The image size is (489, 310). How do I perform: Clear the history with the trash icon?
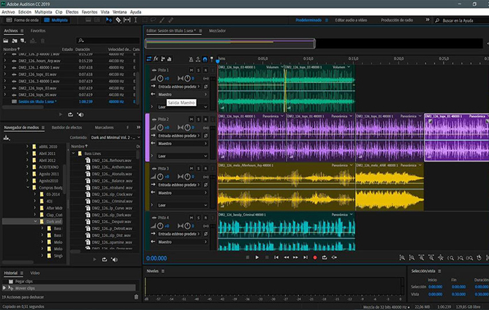click(136, 297)
